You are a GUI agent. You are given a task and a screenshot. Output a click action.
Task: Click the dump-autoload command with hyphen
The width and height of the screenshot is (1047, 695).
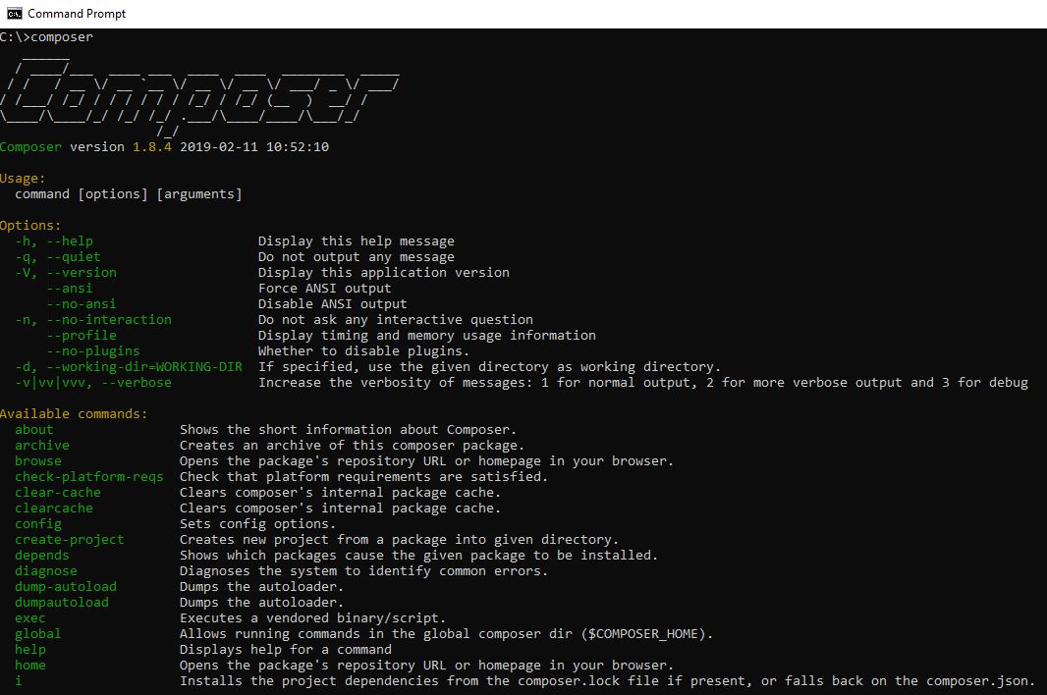tap(66, 587)
